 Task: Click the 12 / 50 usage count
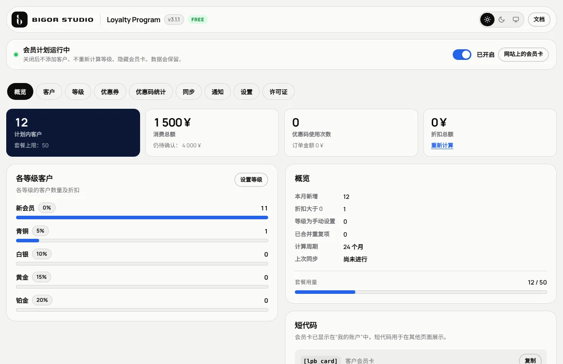(537, 282)
